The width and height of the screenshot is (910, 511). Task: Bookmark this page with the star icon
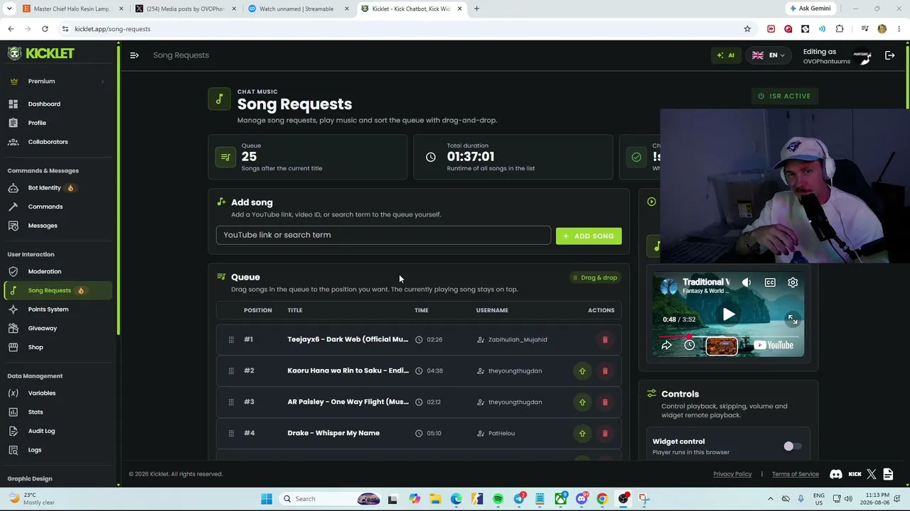[747, 29]
